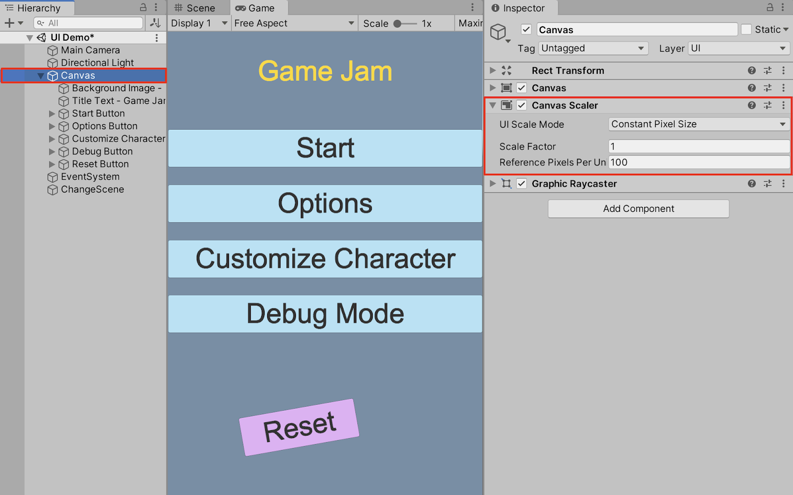
Task: Adjust the Game view Scale slider
Action: [x=405, y=23]
